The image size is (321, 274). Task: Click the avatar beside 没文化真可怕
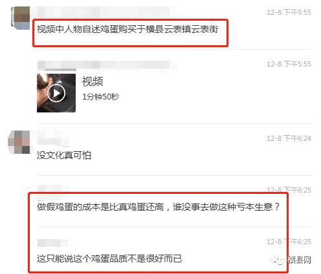[19, 142]
